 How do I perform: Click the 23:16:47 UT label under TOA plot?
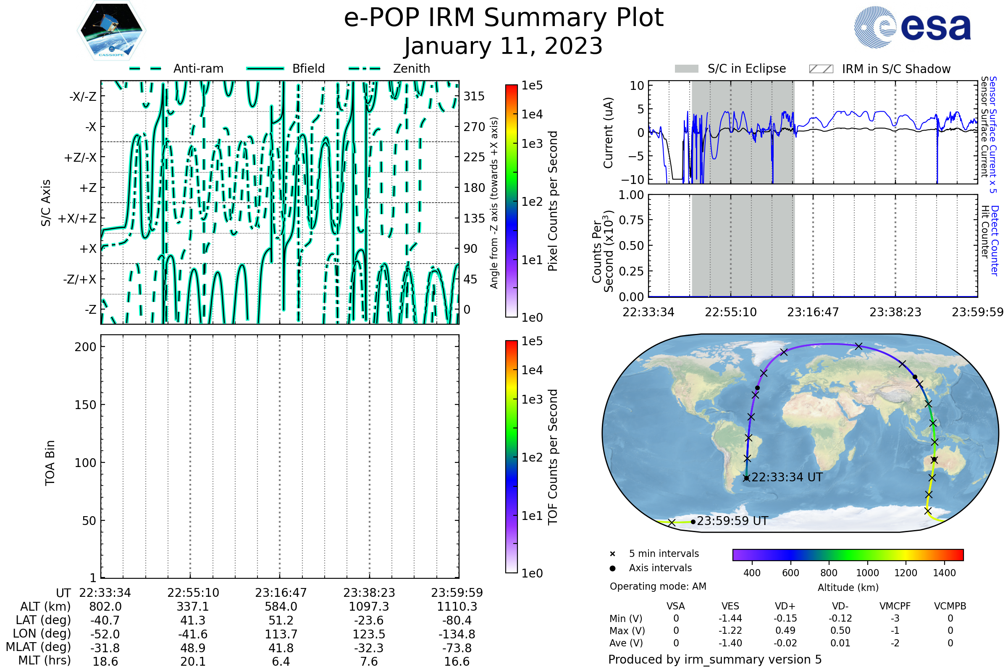[281, 593]
